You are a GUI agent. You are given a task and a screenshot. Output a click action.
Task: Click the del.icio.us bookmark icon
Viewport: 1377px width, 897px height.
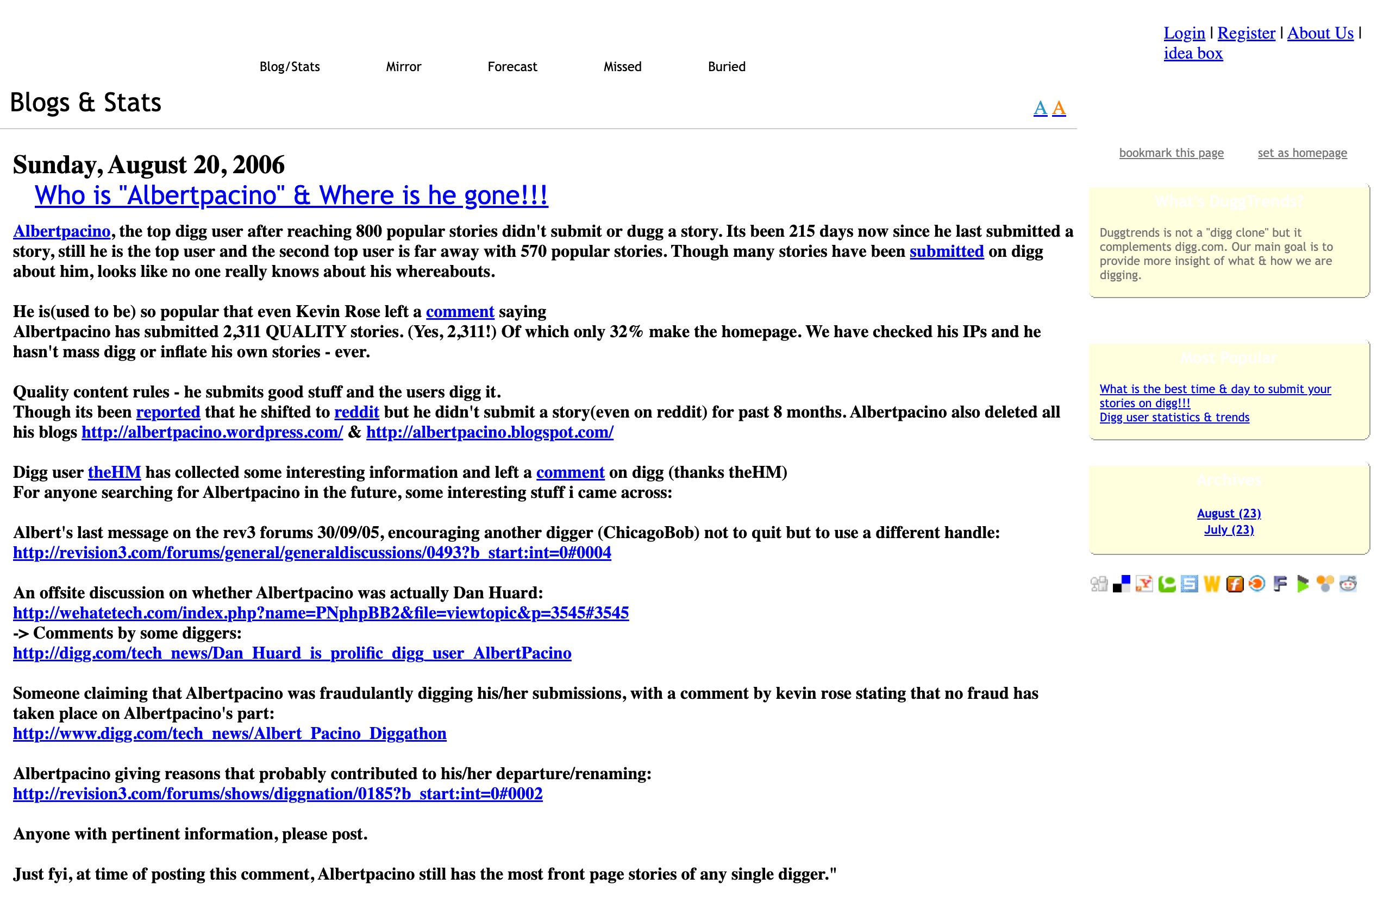(1121, 584)
